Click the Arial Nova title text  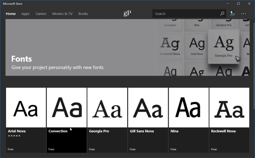click(17, 131)
